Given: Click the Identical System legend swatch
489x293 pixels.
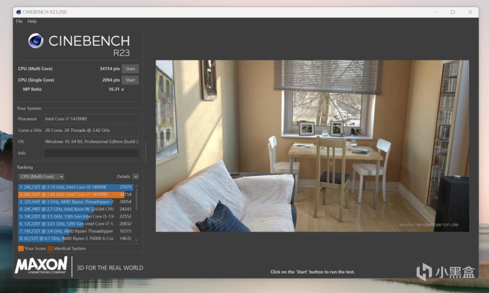Looking at the screenshot, I should [x=50, y=248].
